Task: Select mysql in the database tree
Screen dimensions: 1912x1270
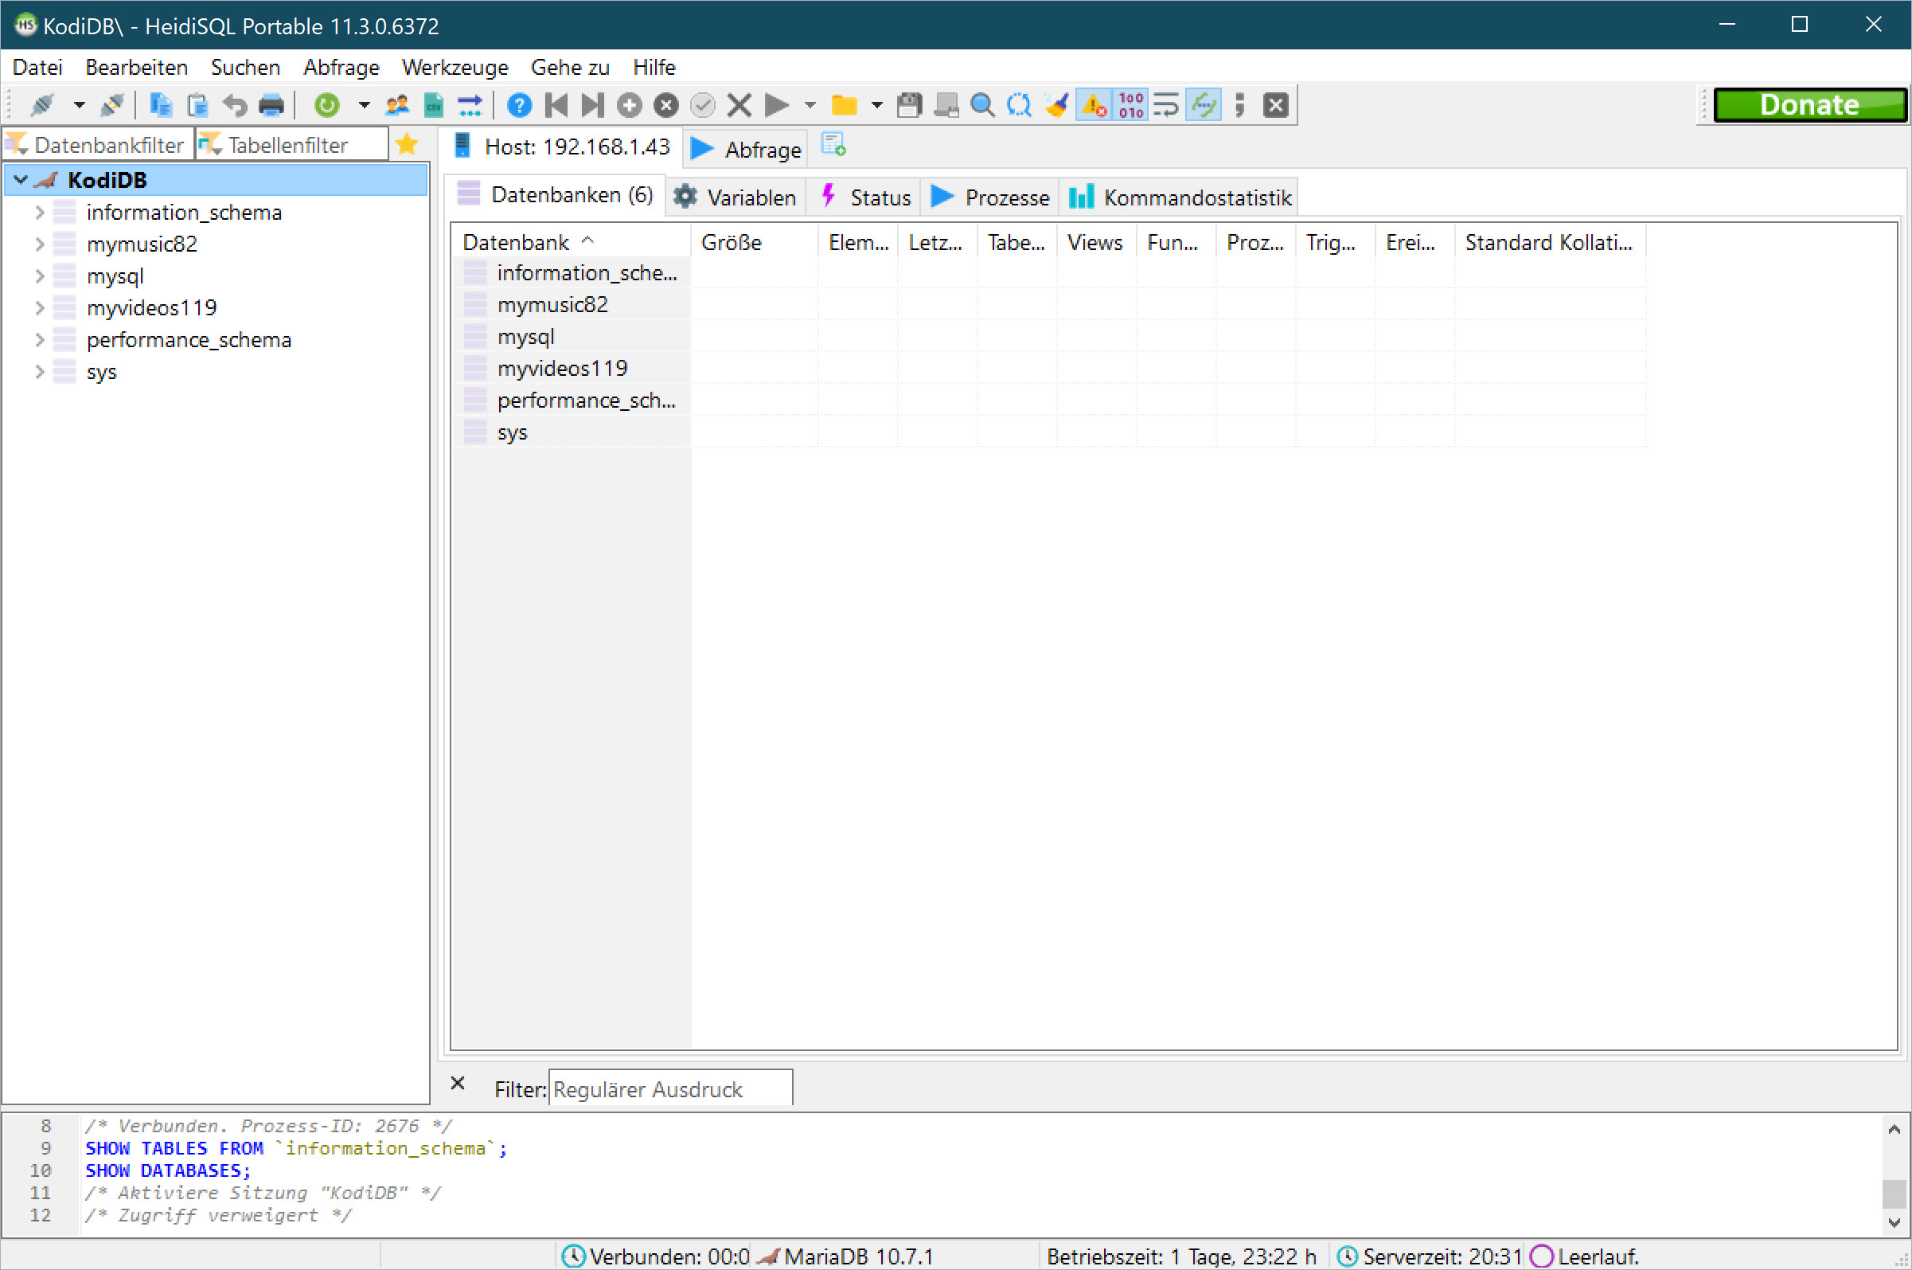Action: (x=115, y=276)
